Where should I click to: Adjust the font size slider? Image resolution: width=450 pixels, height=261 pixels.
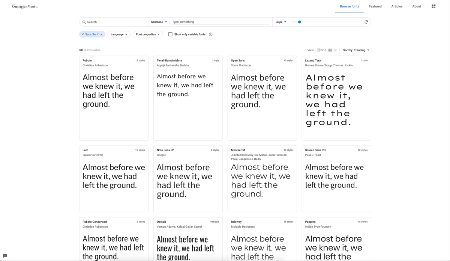coord(299,22)
